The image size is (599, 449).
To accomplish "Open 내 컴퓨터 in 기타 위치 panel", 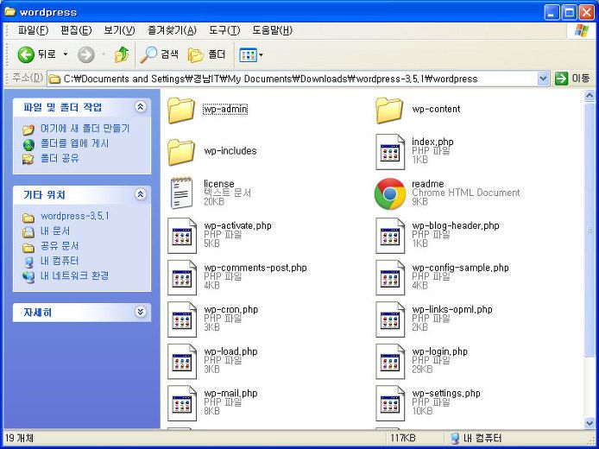I will tap(60, 261).
